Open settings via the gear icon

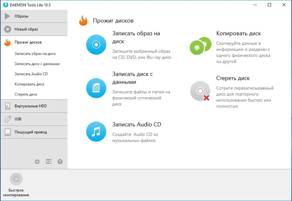(x=37, y=162)
